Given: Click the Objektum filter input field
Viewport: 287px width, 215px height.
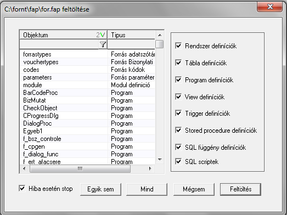Looking at the screenshot, I should (x=59, y=44).
